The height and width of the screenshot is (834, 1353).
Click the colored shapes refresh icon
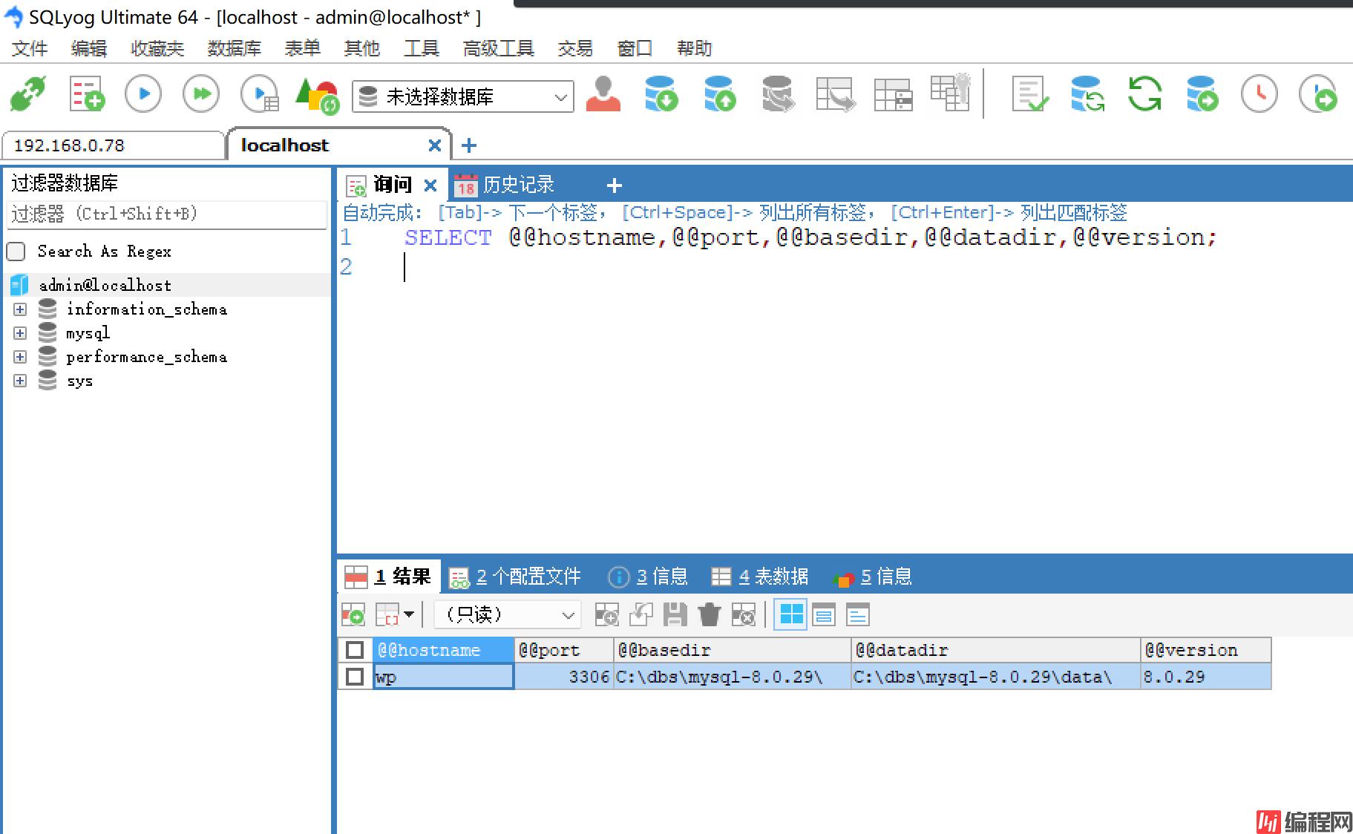(317, 95)
